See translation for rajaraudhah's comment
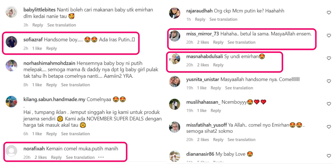 pyautogui.click(x=223, y=19)
